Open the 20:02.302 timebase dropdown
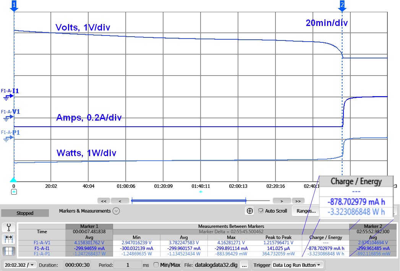The image size is (400, 271). click(x=19, y=264)
